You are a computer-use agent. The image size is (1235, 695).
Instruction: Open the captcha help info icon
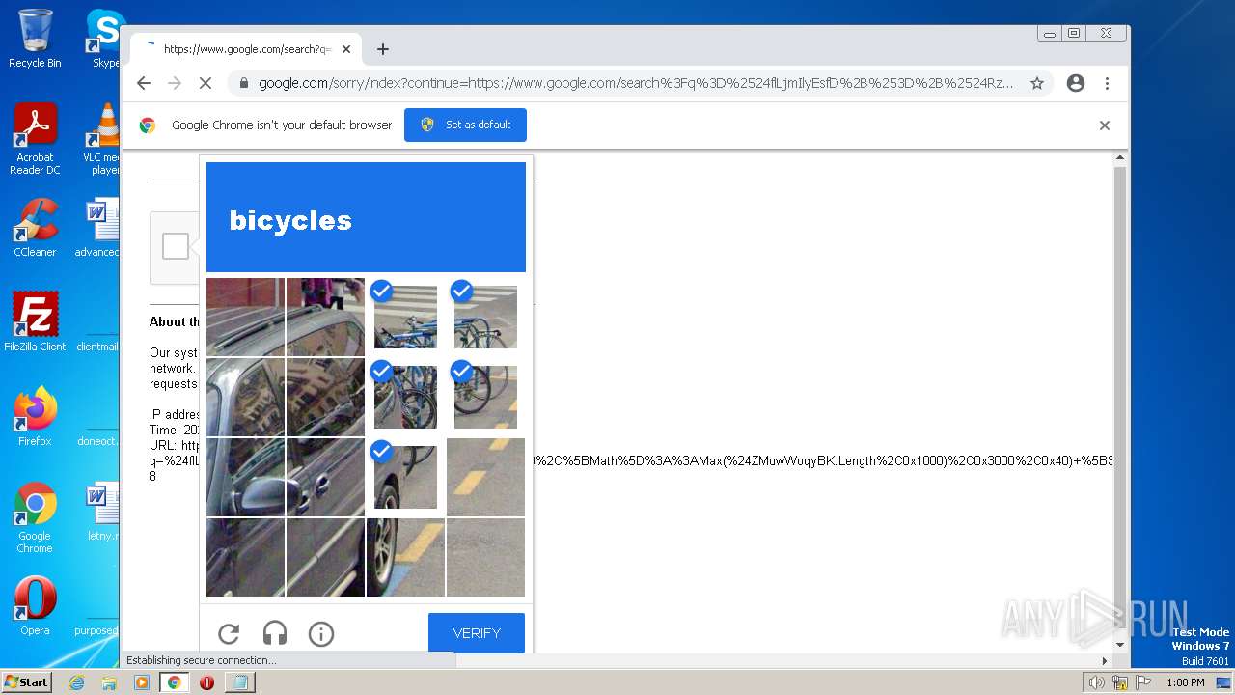[321, 633]
